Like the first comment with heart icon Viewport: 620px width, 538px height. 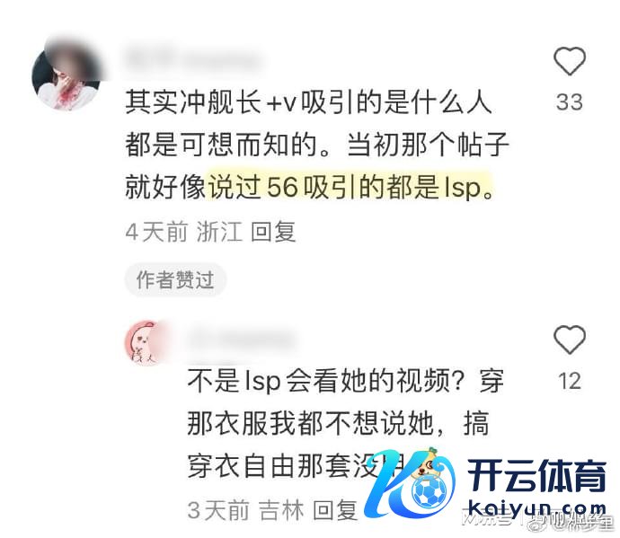point(569,61)
